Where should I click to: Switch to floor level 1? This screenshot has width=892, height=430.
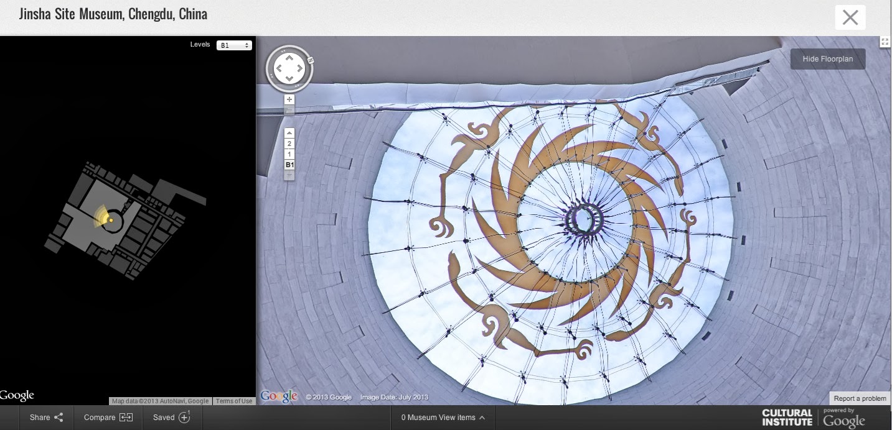click(289, 154)
